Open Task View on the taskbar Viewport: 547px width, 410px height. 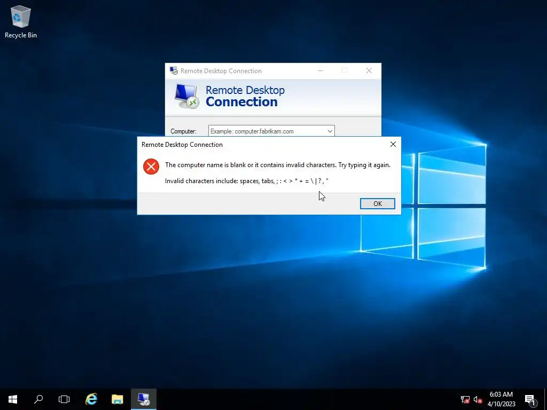tap(64, 399)
